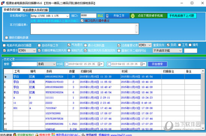Click the history table scrollbar up arrow
The image size is (206, 136).
coord(203,71)
